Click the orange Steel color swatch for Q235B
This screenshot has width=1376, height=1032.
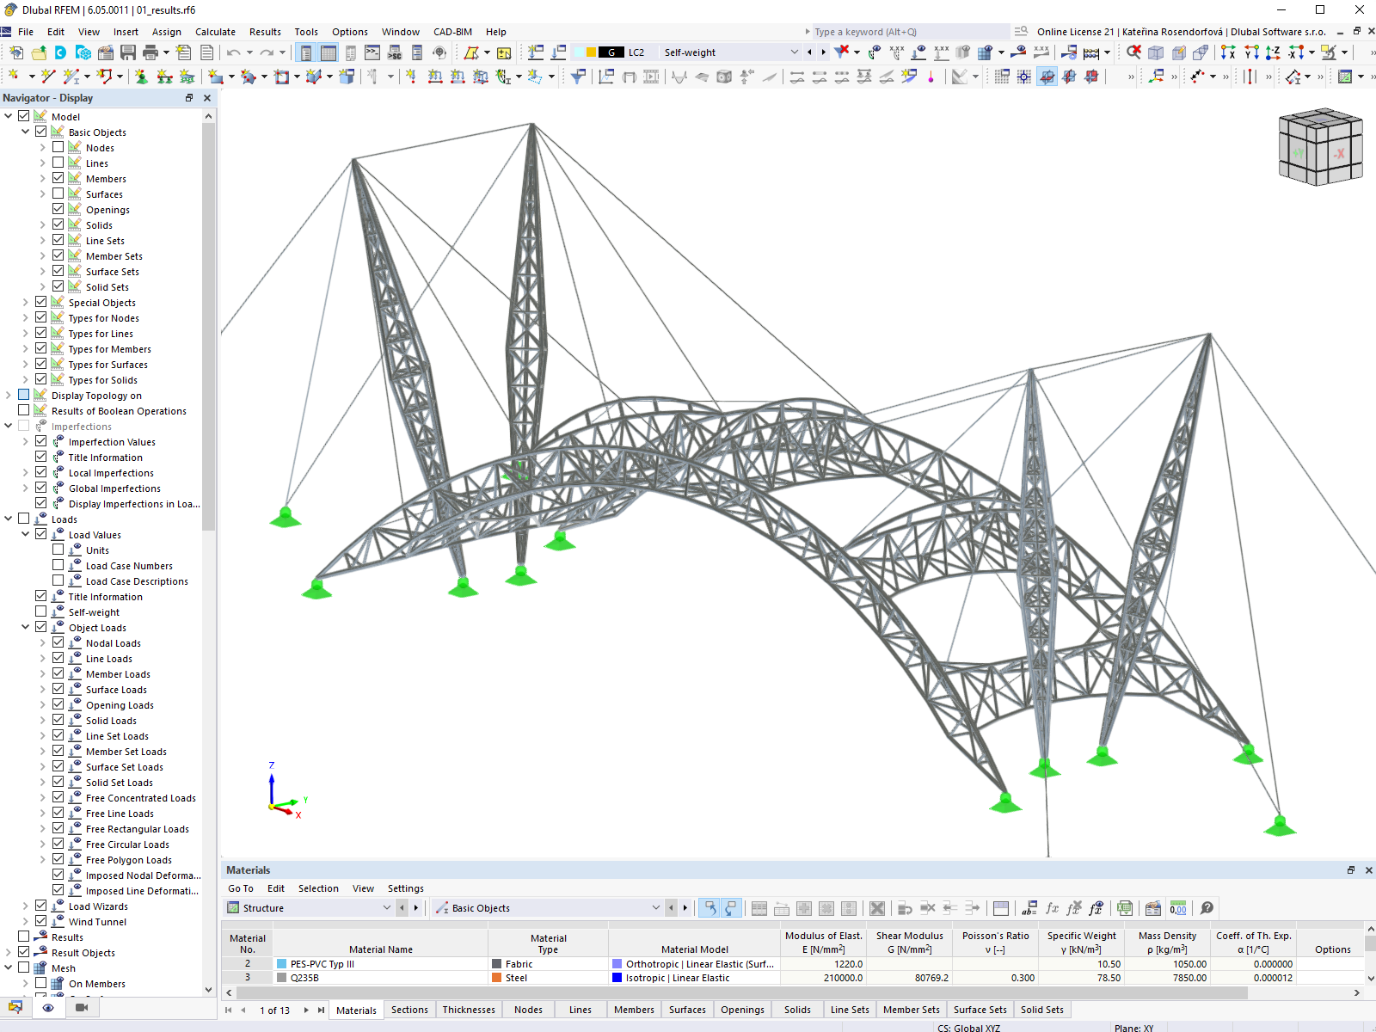497,978
